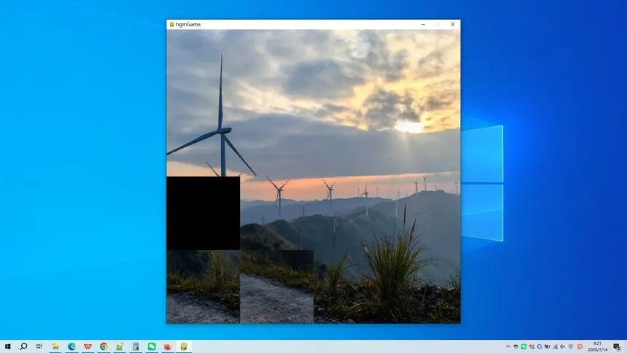Click the hgmGame title bar icon
The height and width of the screenshot is (353, 627).
tap(172, 24)
